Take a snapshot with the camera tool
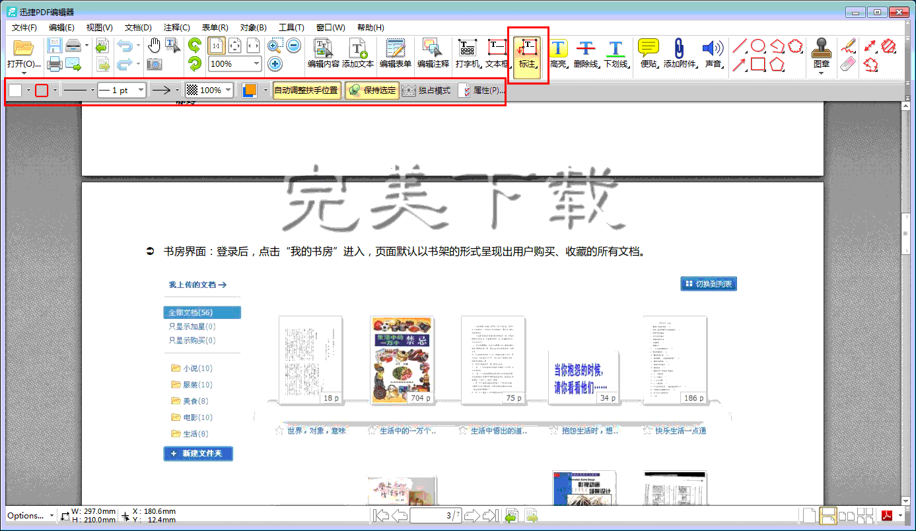This screenshot has height=531, width=916. (x=154, y=64)
